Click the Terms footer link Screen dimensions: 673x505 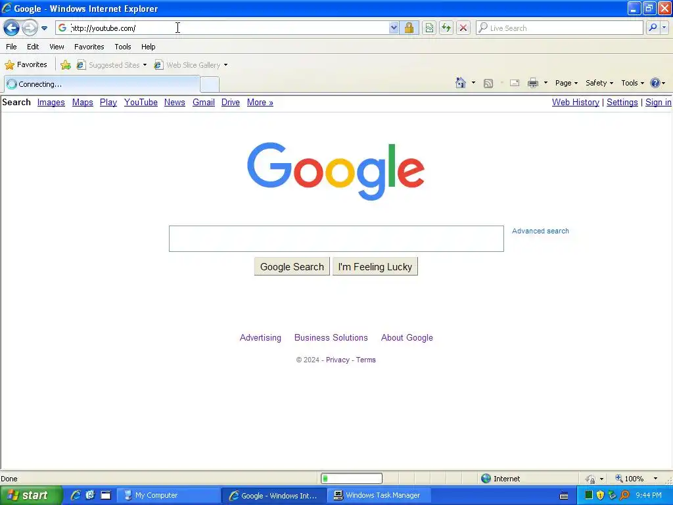click(365, 360)
